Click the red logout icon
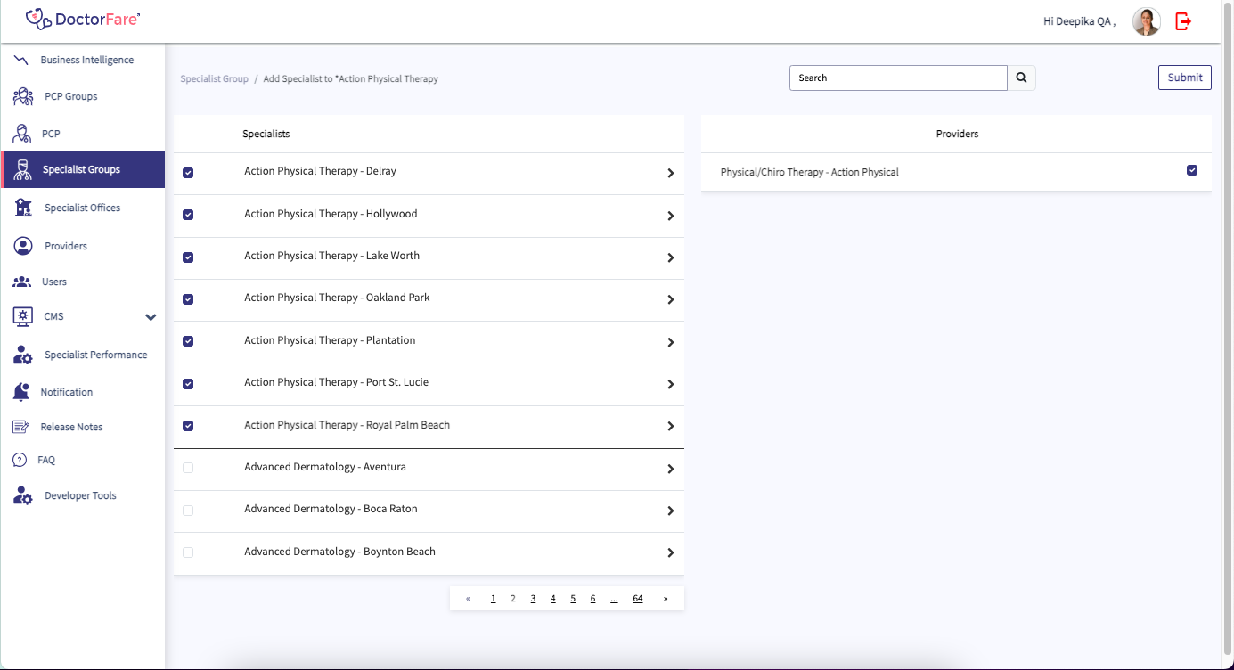Viewport: 1234px width, 670px height. pos(1183,21)
